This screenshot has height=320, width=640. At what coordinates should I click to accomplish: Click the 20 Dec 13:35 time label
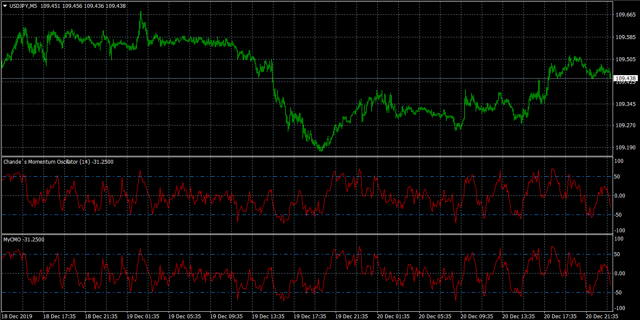click(x=519, y=316)
